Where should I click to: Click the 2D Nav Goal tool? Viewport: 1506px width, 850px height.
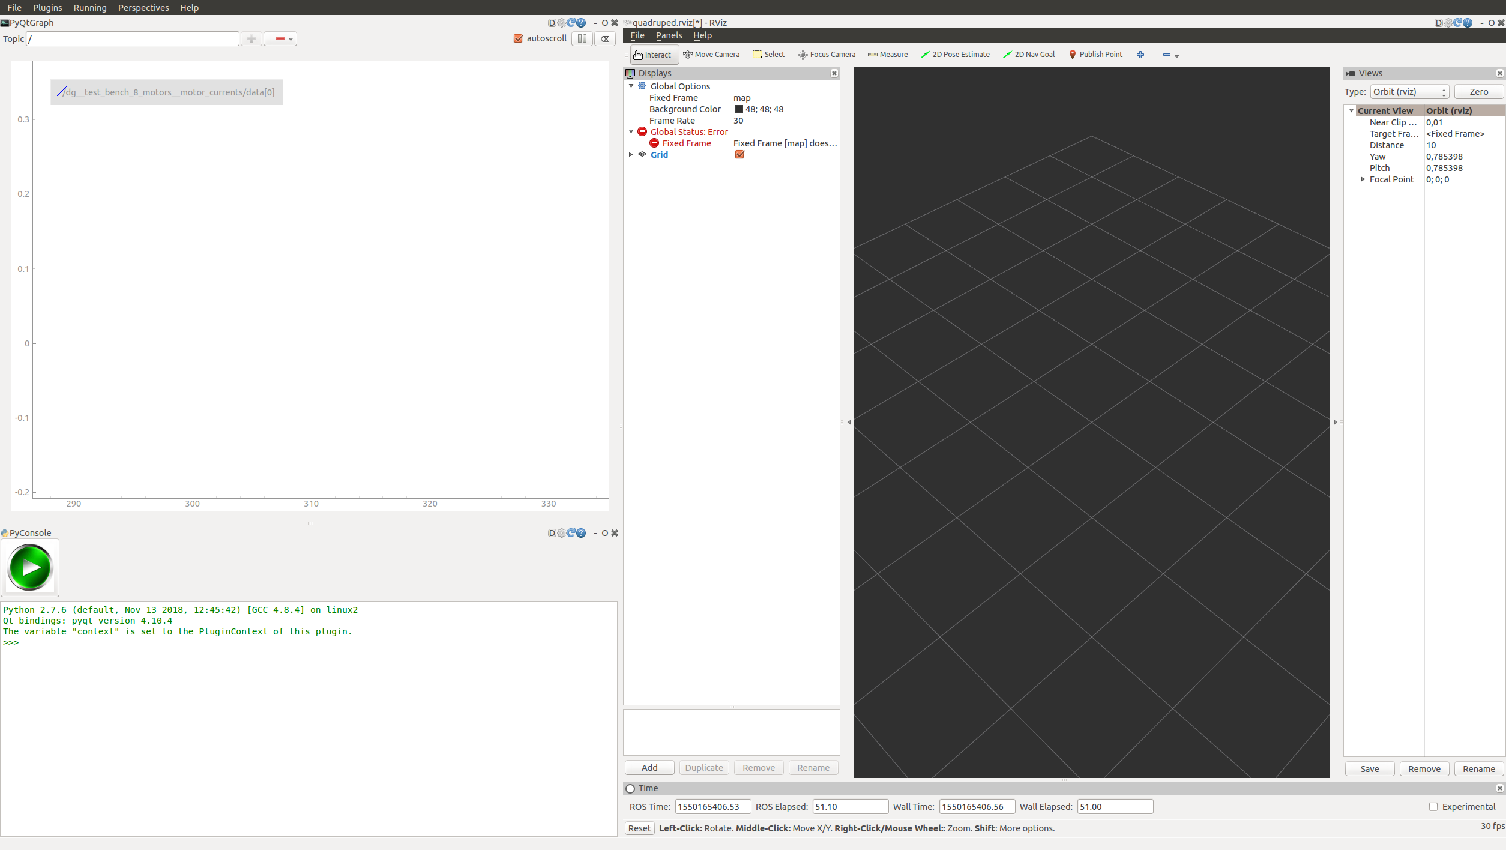(x=1028, y=54)
